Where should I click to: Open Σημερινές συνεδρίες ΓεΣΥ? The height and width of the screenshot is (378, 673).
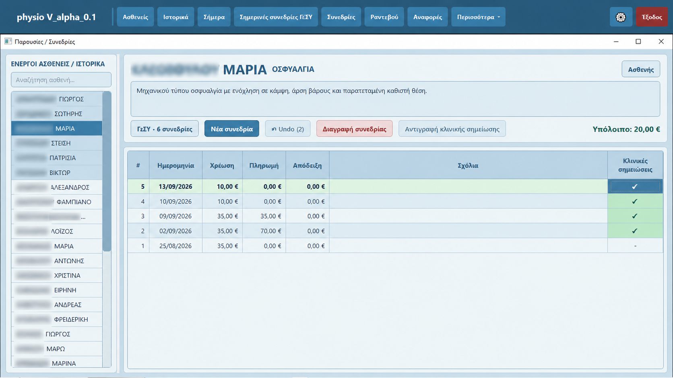[x=276, y=17]
